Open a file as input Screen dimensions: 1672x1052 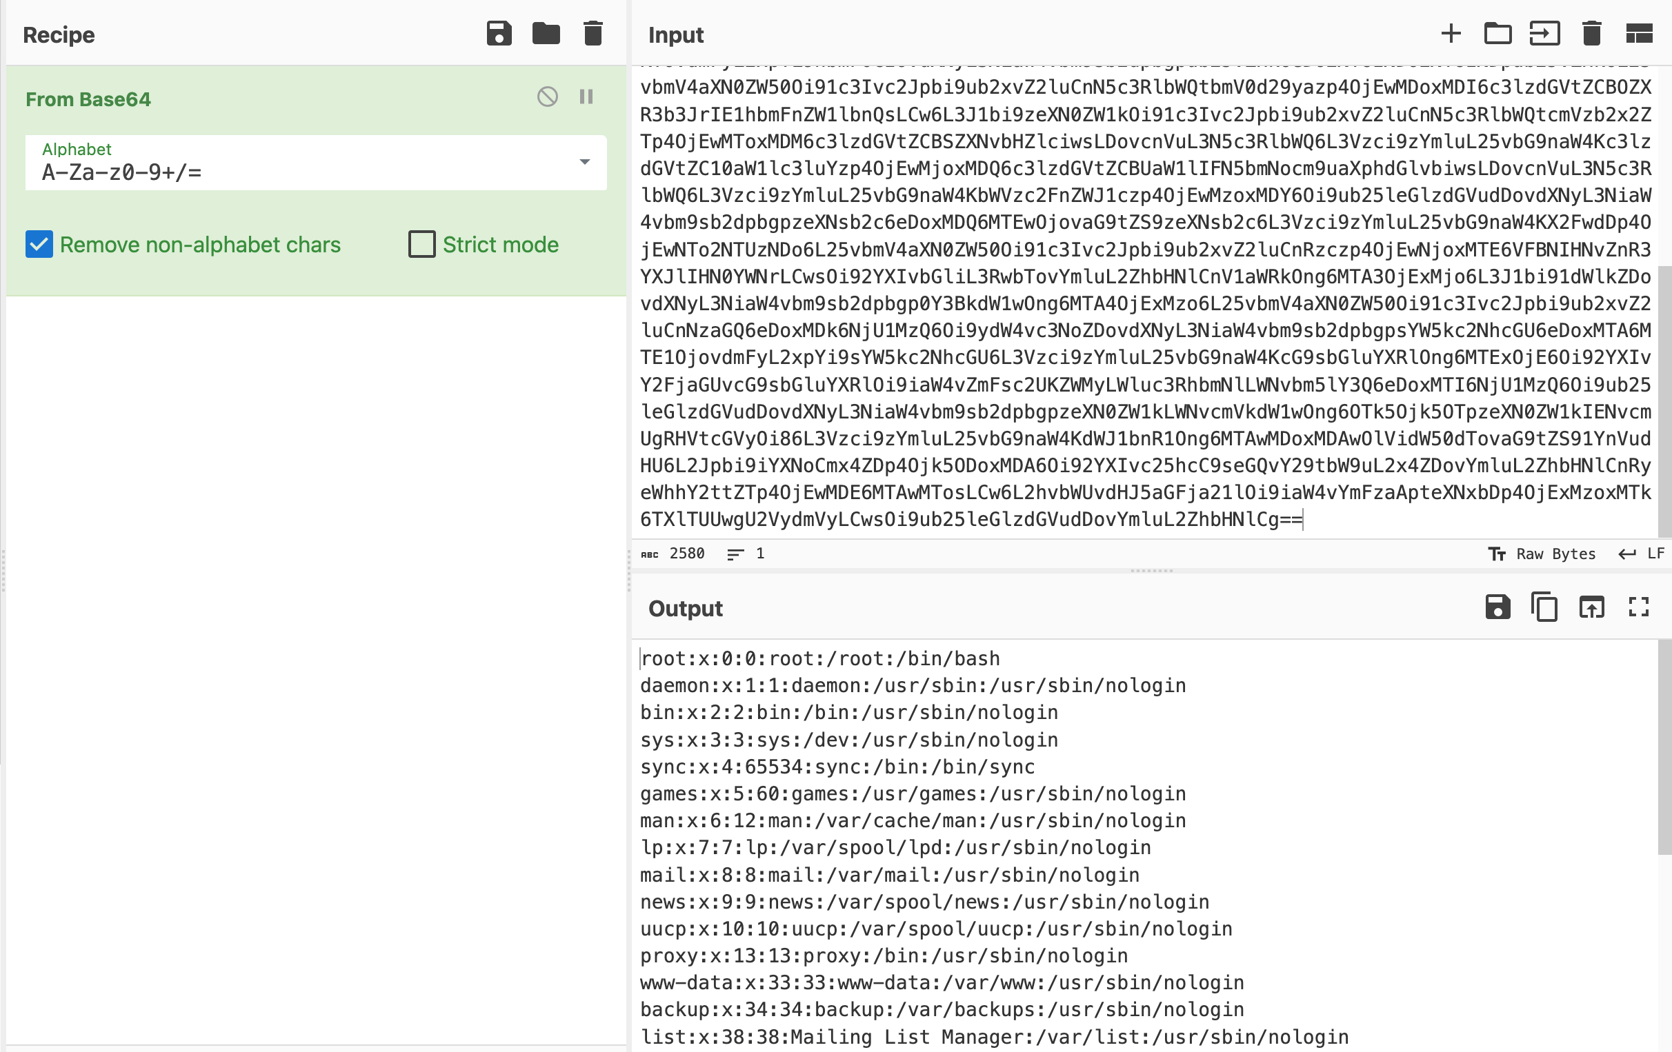1545,33
